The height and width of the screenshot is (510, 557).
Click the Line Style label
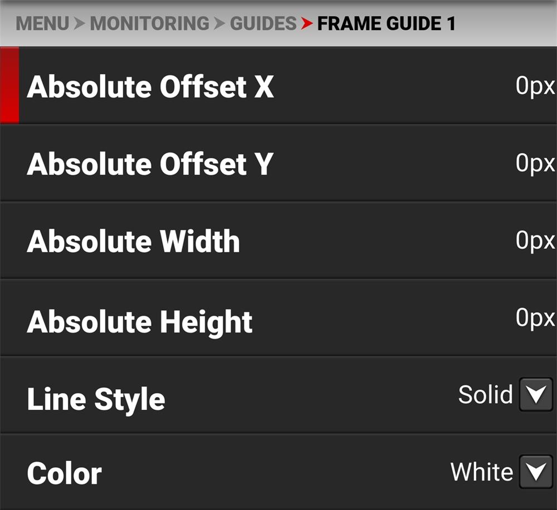click(x=96, y=400)
